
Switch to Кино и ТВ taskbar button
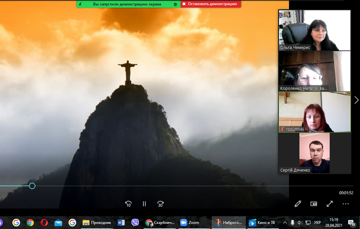coord(262,223)
